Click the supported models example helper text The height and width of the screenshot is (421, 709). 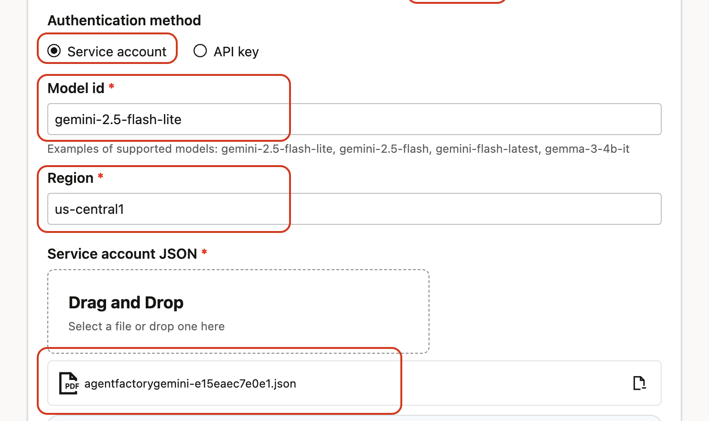coord(338,149)
